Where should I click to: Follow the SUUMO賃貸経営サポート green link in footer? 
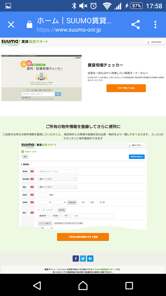(x=105, y=269)
